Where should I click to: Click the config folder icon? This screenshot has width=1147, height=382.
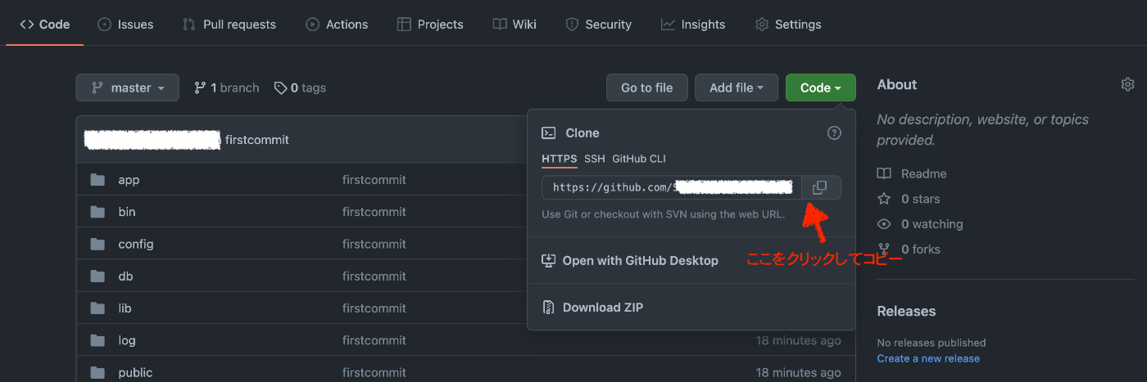click(x=98, y=244)
